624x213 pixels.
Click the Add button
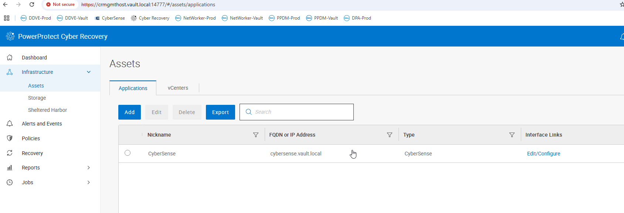129,112
